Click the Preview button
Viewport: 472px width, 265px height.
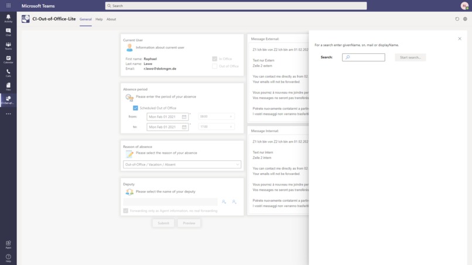pos(189,223)
